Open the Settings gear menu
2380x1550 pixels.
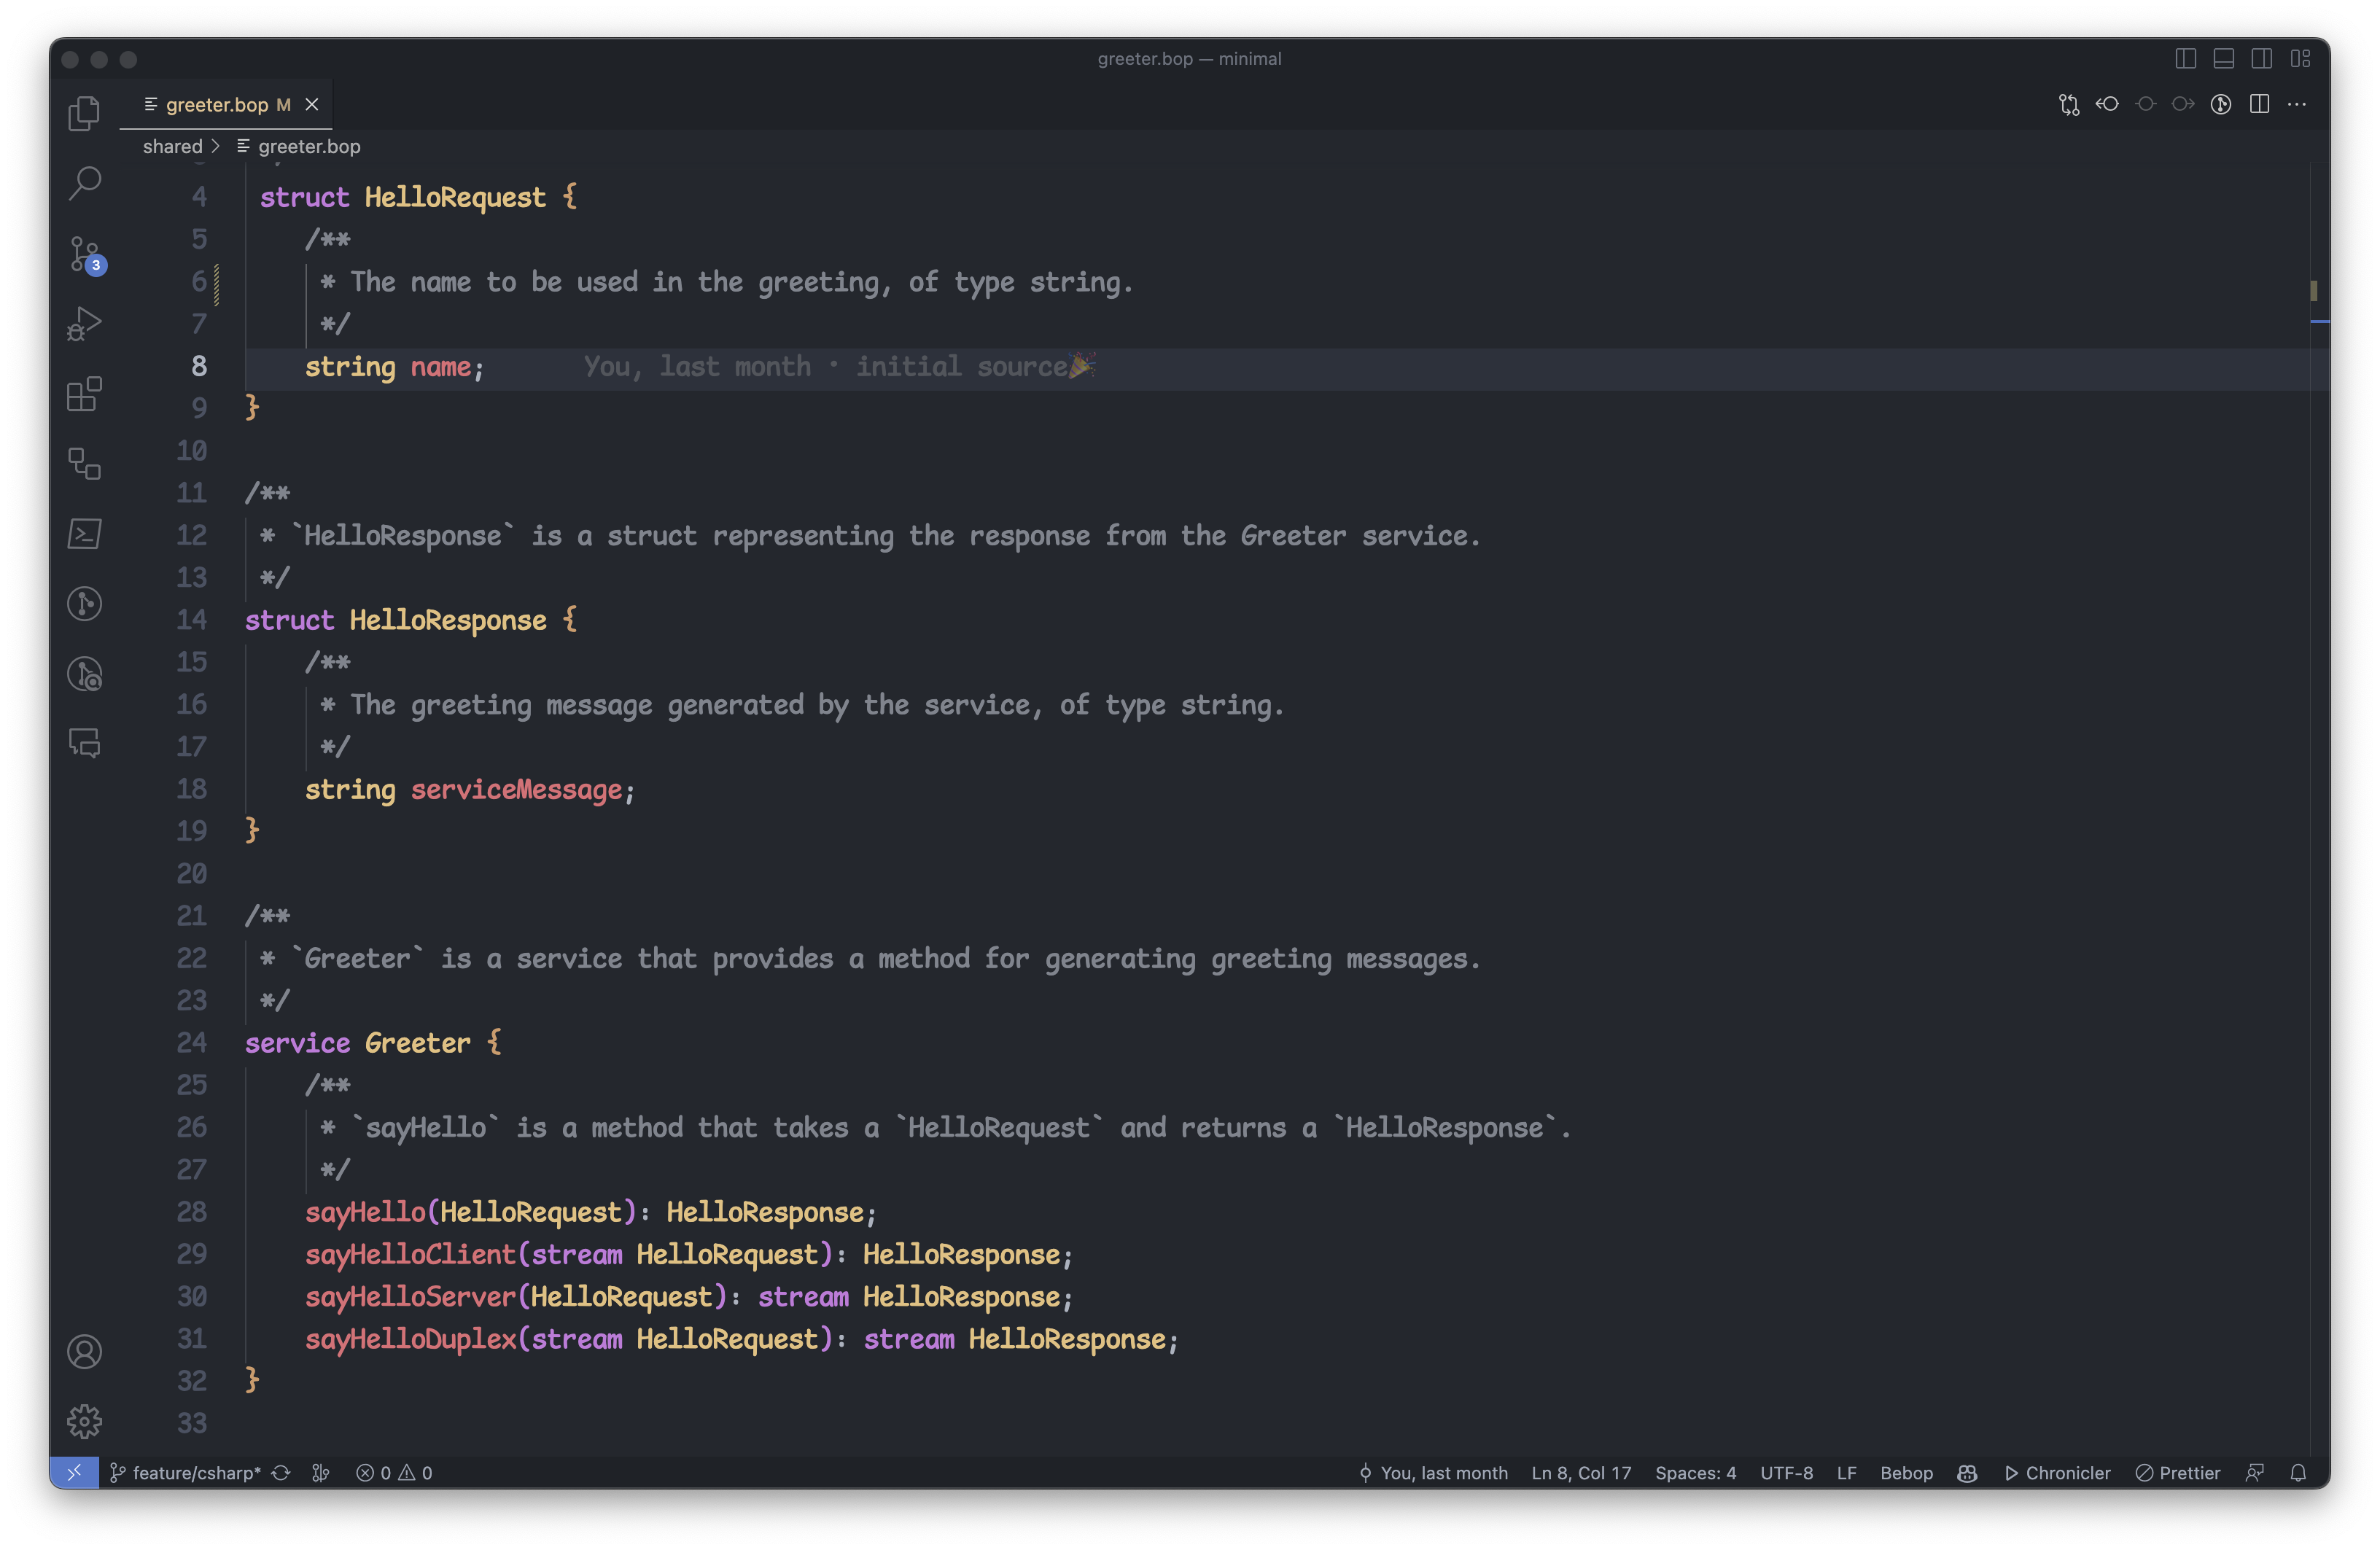[x=84, y=1421]
